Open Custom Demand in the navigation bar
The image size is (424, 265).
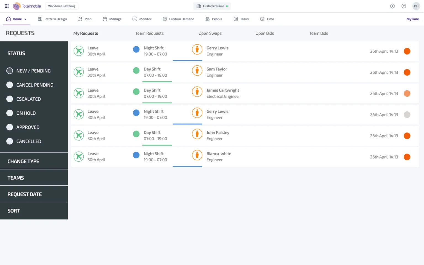pyautogui.click(x=178, y=19)
